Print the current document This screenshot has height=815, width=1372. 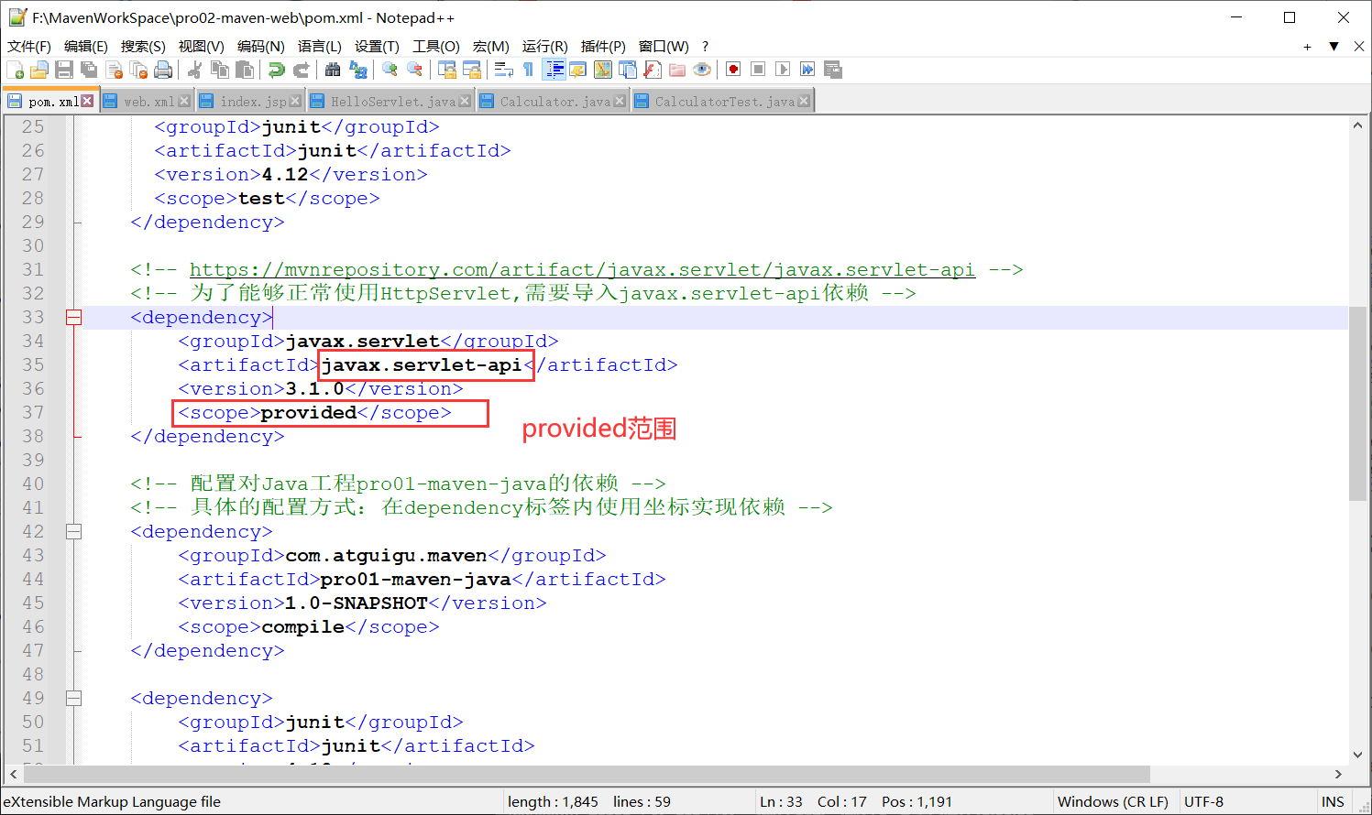point(163,70)
